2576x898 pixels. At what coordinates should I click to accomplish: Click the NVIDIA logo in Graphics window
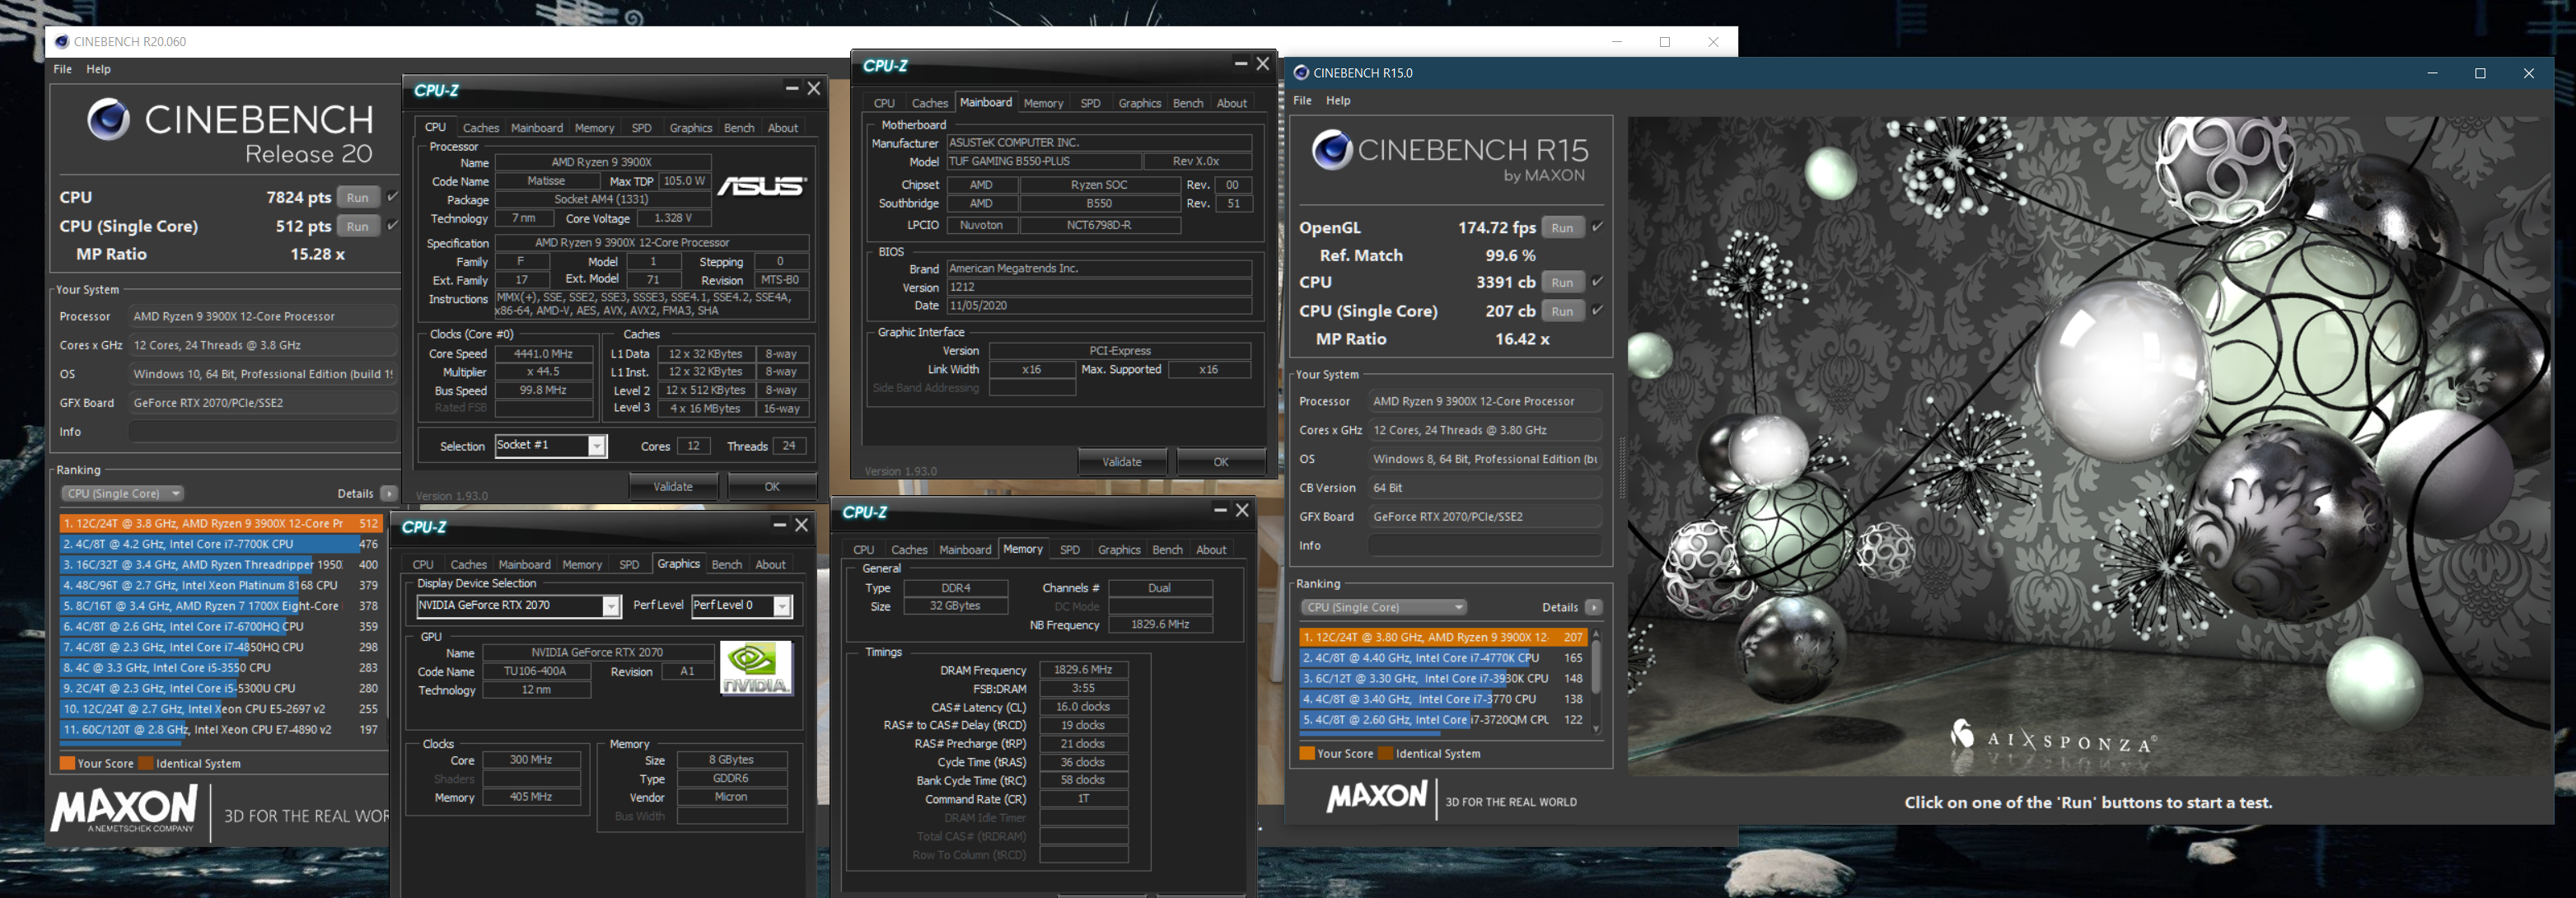[x=756, y=668]
